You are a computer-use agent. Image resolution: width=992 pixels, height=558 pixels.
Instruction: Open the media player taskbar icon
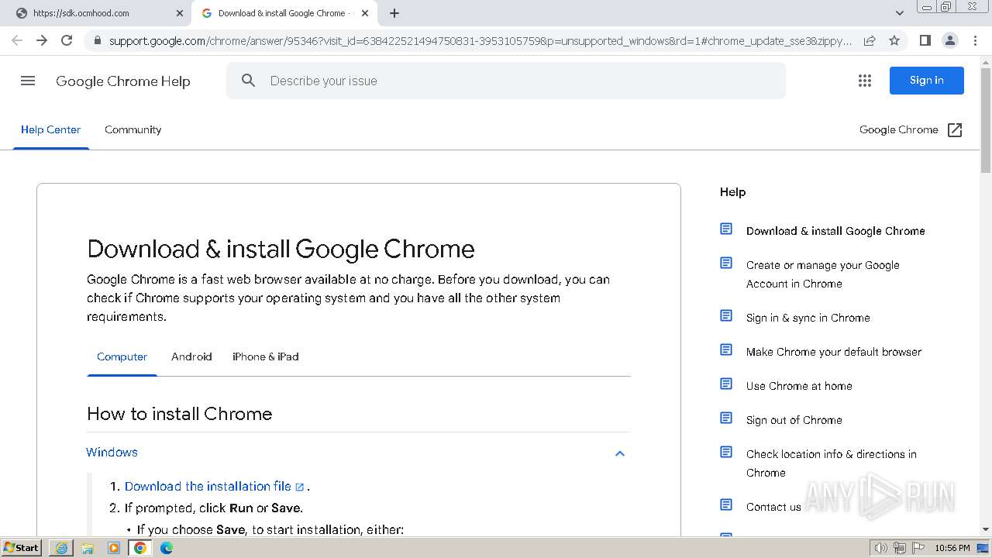point(114,548)
